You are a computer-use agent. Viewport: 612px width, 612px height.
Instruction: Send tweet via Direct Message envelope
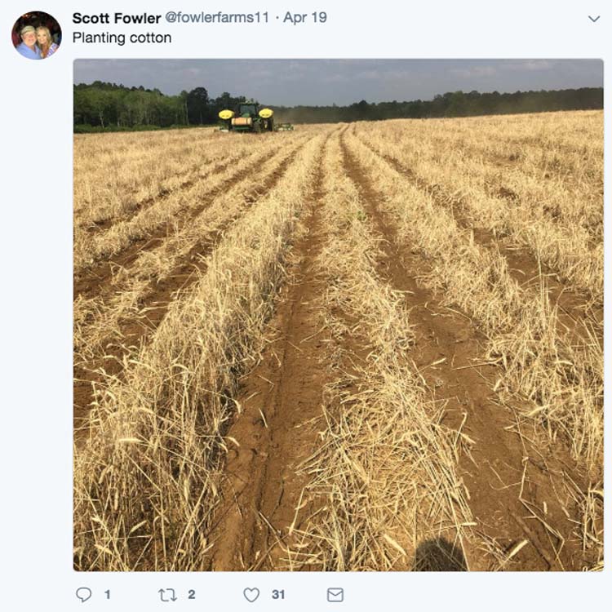point(335,595)
